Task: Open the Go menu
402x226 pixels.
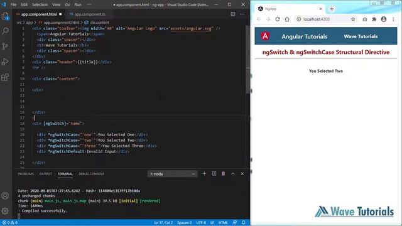Action: point(67,4)
